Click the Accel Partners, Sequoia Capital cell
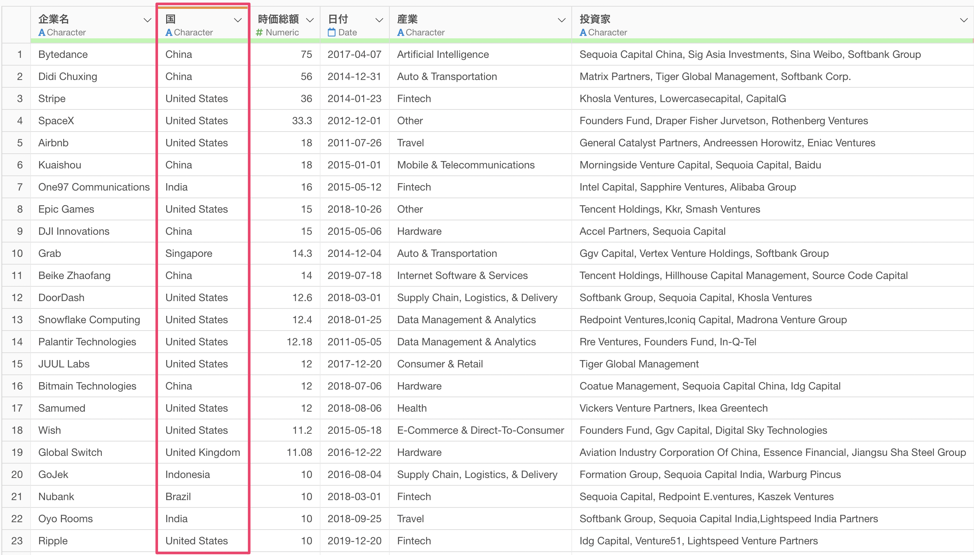Viewport: 974px width, 555px height. [772, 231]
